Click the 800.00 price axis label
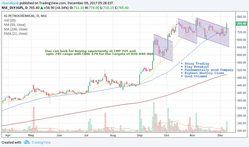 [242, 17]
